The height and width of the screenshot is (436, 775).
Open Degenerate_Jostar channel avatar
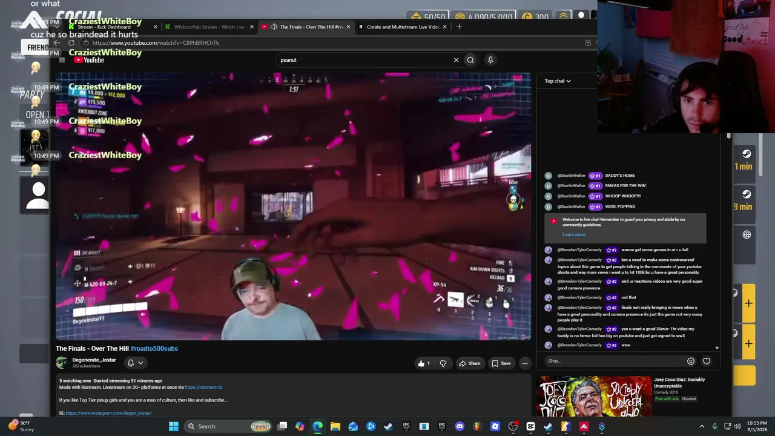tap(62, 363)
